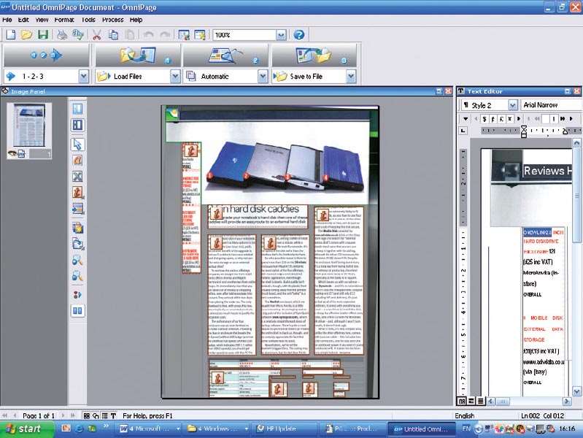Open a file with the folder icon

click(26, 35)
